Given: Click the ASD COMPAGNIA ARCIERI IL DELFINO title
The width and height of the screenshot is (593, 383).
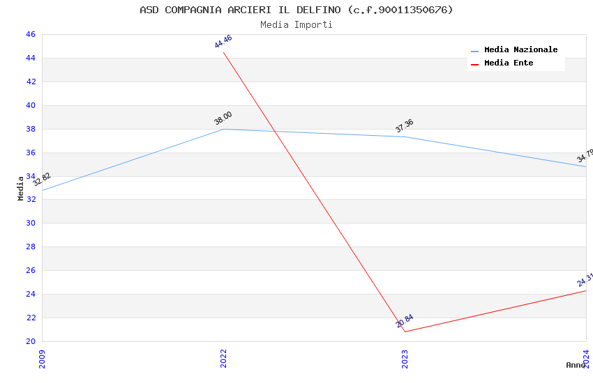Looking at the screenshot, I should tap(296, 10).
